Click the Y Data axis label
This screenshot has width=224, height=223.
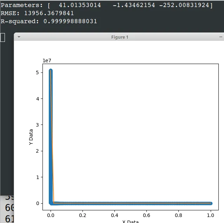click(31, 137)
